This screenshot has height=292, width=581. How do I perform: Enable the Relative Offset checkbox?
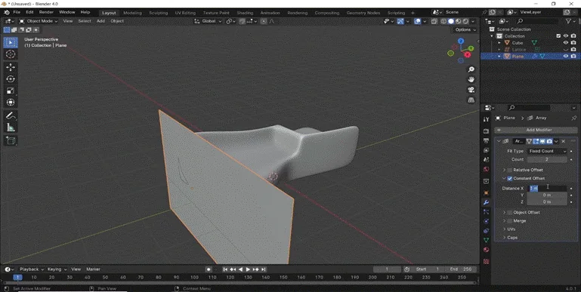point(510,170)
